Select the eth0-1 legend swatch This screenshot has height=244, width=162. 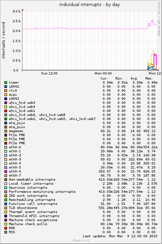click(6, 151)
